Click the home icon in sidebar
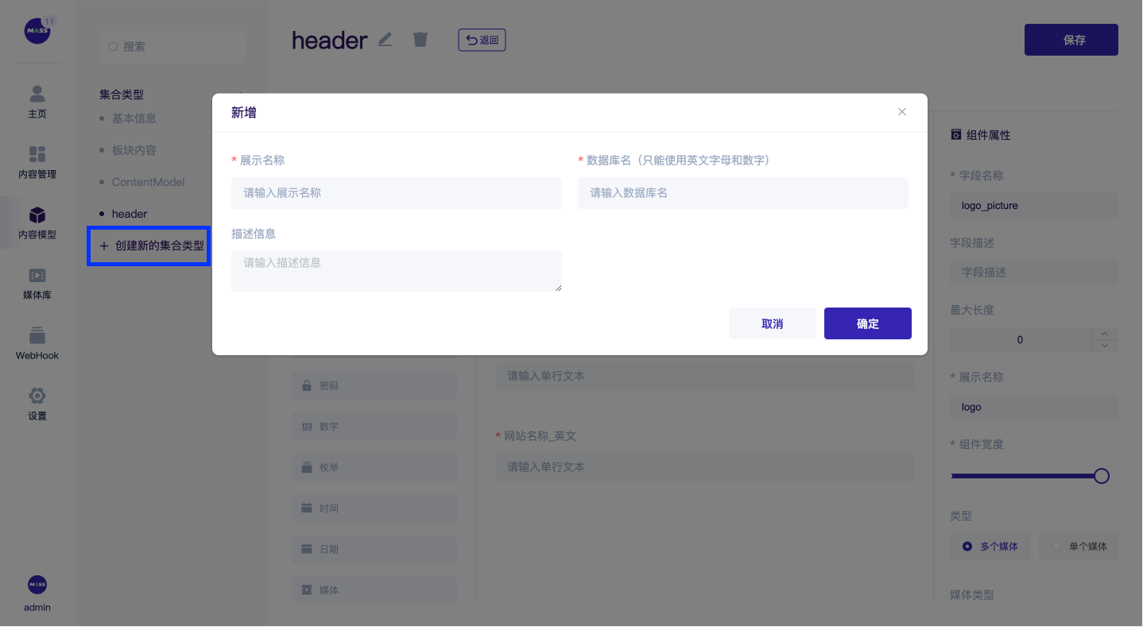 pos(37,95)
